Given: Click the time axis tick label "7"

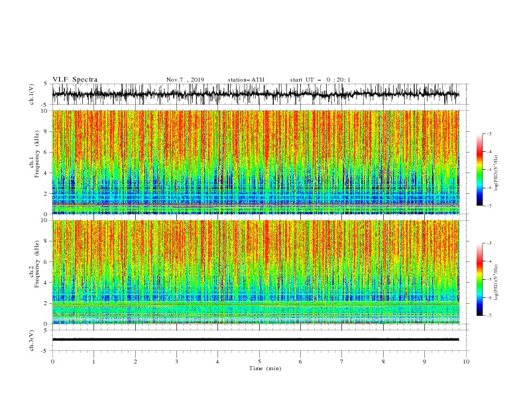Looking at the screenshot, I should point(342,362).
